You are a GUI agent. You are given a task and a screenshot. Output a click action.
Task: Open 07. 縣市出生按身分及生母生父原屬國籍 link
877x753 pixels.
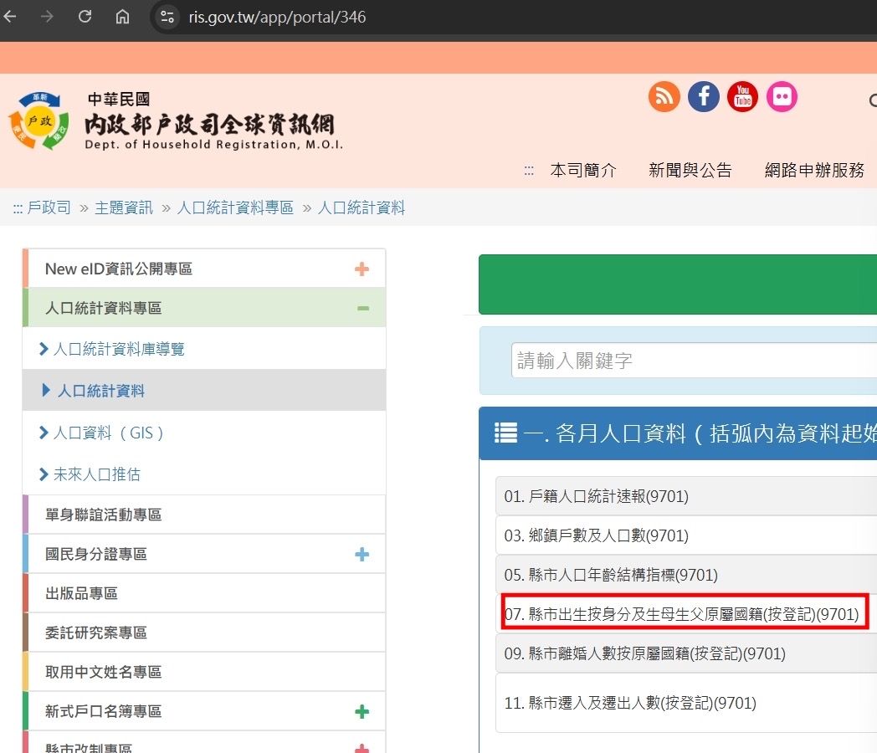tap(681, 615)
